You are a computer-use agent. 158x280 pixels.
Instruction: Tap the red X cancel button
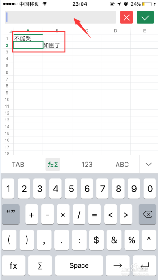126,17
